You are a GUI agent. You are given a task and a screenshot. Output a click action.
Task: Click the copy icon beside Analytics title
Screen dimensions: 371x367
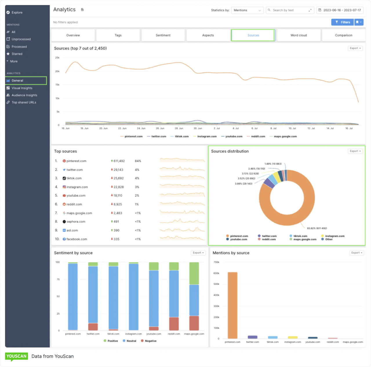[x=82, y=10]
